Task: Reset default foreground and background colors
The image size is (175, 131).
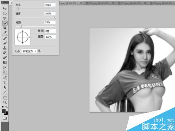Action: click(3, 107)
